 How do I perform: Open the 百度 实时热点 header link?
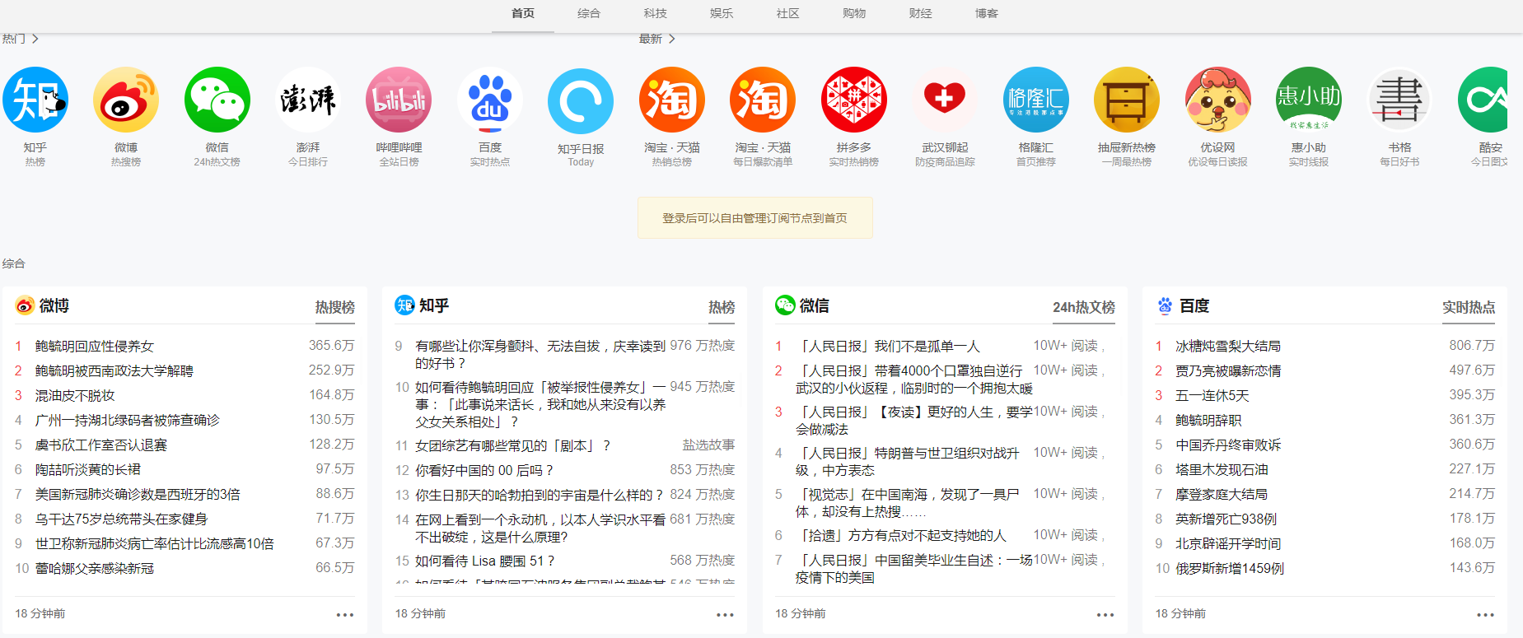pos(1469,307)
